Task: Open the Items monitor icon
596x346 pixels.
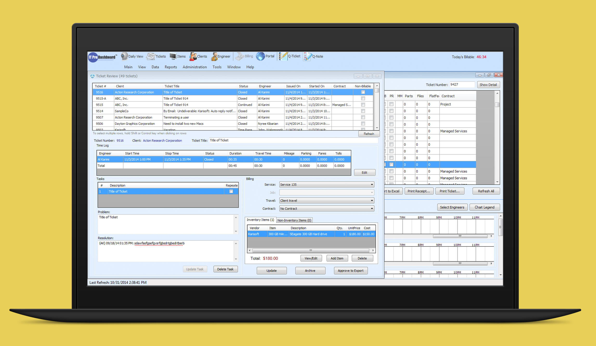Action: (173, 56)
